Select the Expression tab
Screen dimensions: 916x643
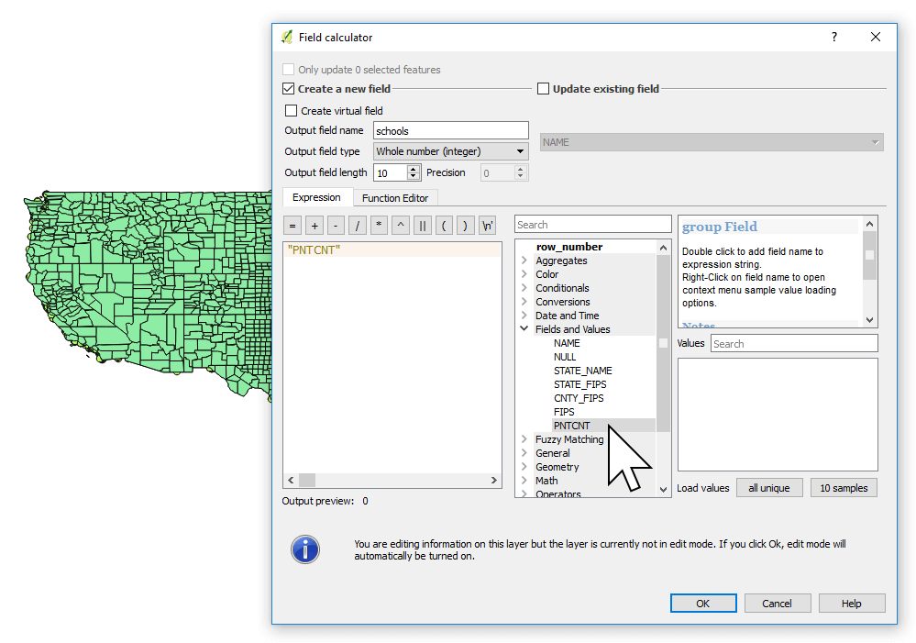point(317,197)
